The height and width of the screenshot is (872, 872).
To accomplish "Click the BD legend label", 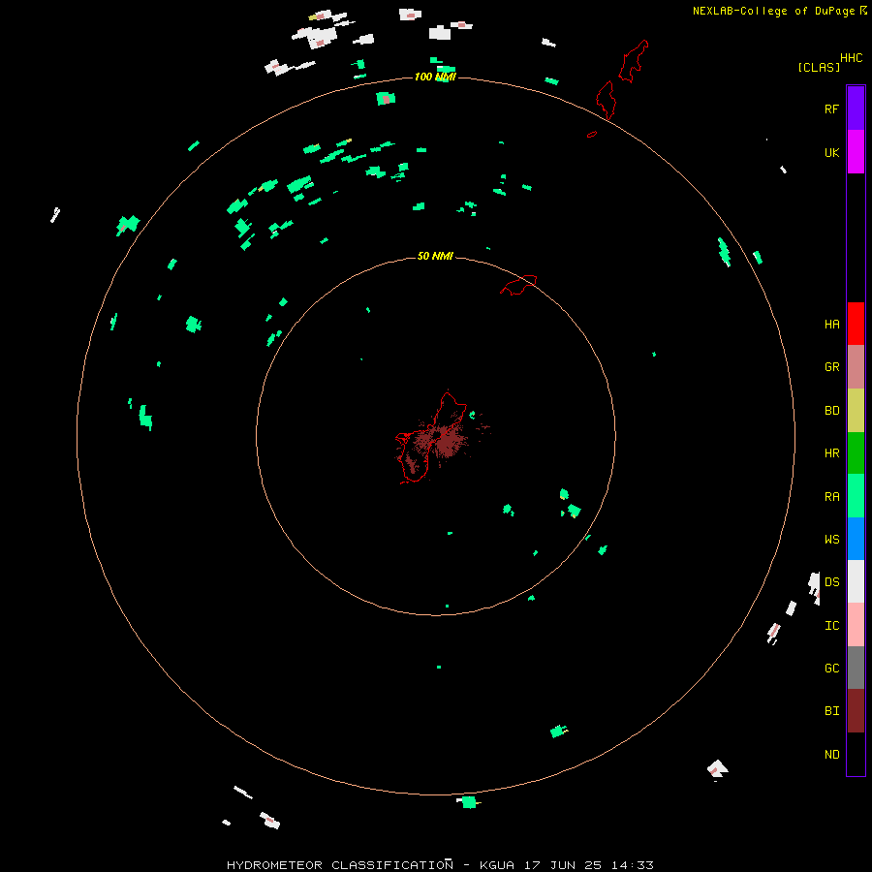I will (831, 411).
